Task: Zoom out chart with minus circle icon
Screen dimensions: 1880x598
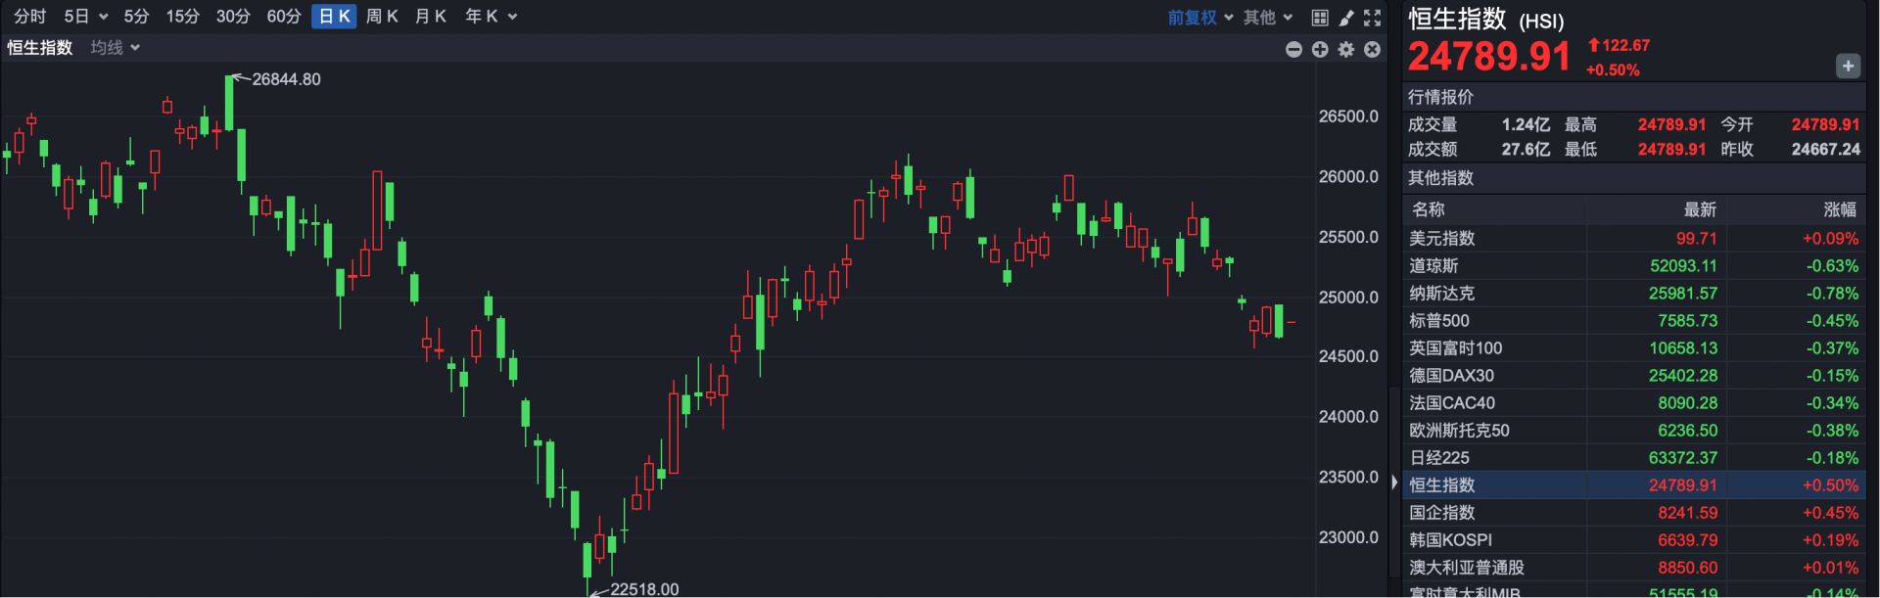Action: [x=1293, y=49]
